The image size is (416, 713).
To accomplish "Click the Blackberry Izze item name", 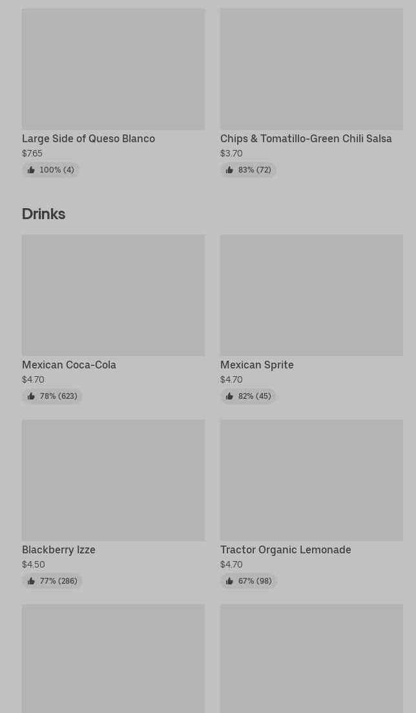I will (59, 549).
